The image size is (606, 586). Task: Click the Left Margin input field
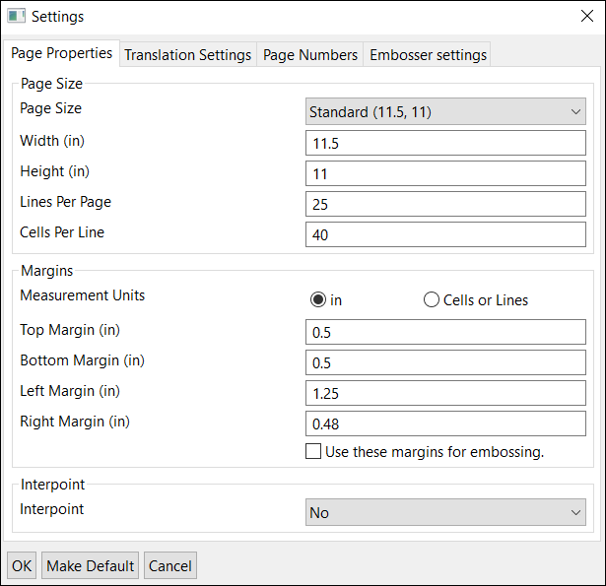tap(445, 393)
